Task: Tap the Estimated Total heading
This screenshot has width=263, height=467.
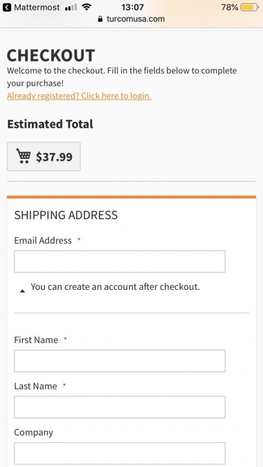Action: point(50,124)
